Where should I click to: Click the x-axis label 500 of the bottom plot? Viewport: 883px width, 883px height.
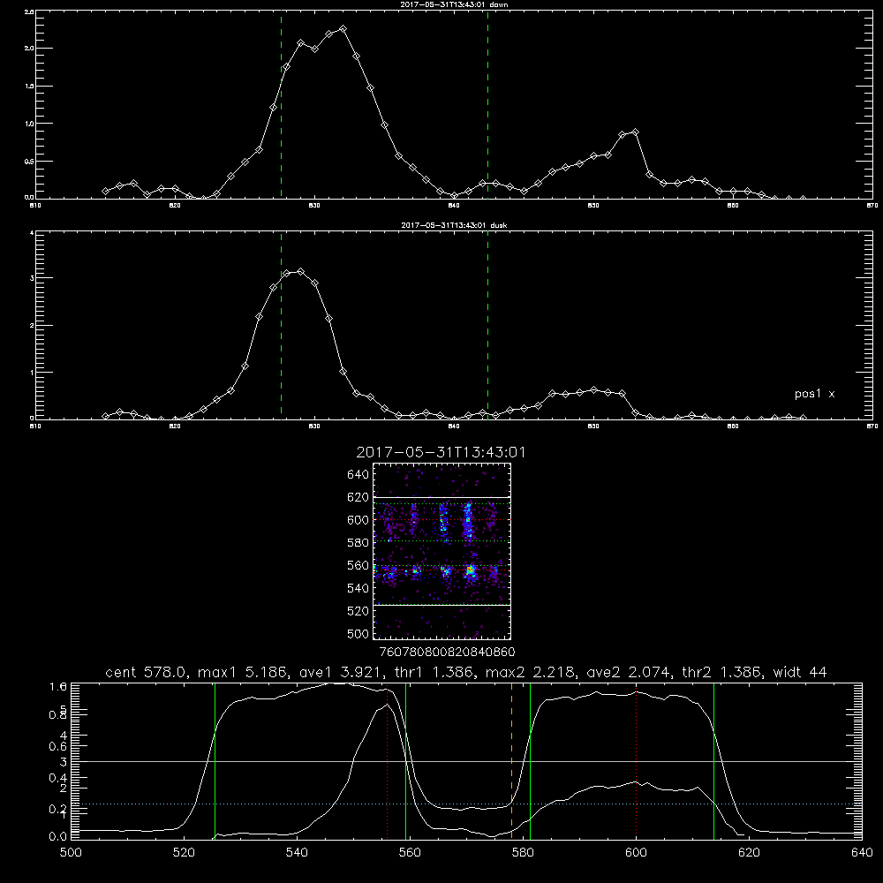(71, 853)
